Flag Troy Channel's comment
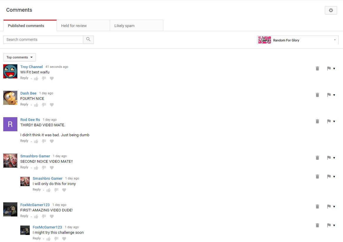Viewport: 343px width, 242px height. 329,69
